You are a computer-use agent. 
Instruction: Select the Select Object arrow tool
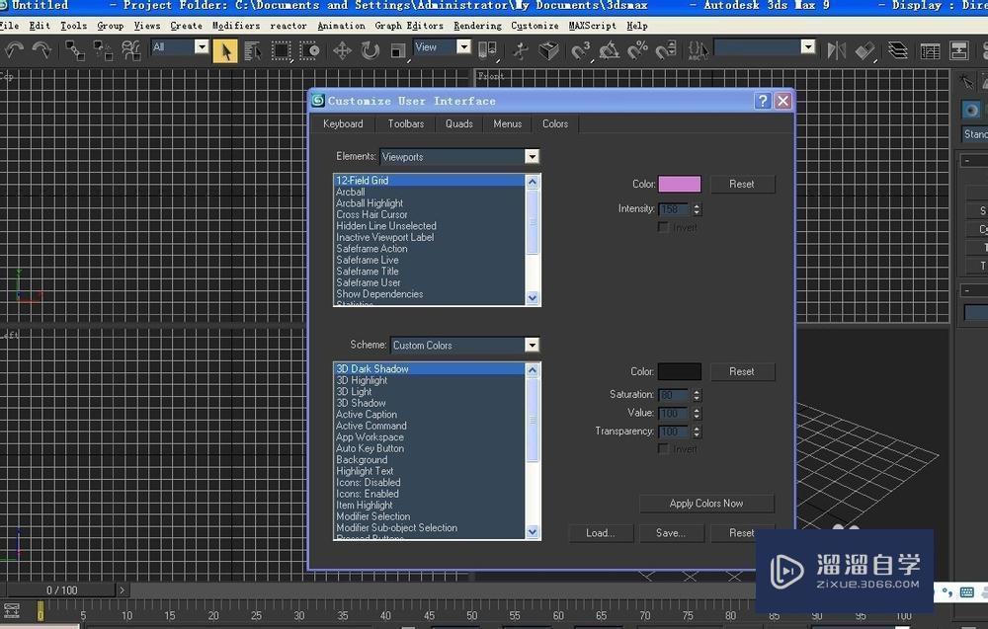tap(224, 48)
